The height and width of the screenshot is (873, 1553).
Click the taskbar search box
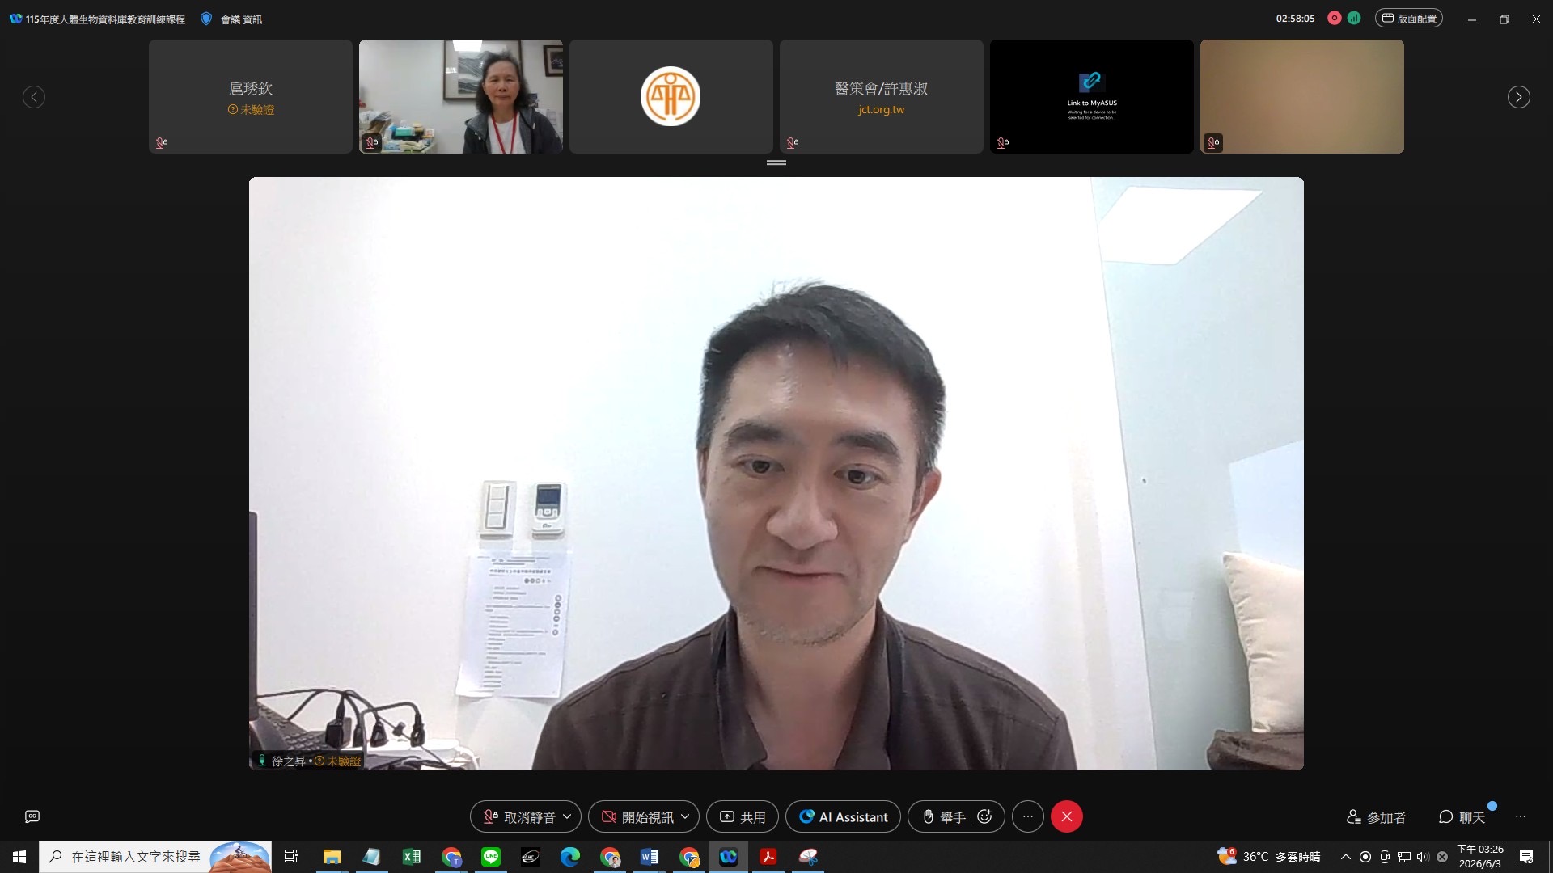[155, 857]
